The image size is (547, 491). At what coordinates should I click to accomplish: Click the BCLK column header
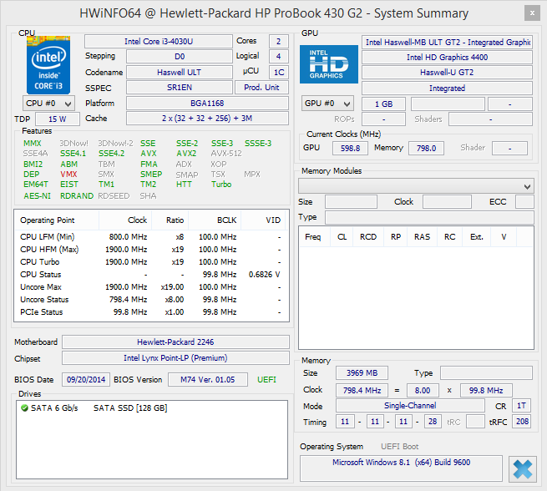(215, 220)
